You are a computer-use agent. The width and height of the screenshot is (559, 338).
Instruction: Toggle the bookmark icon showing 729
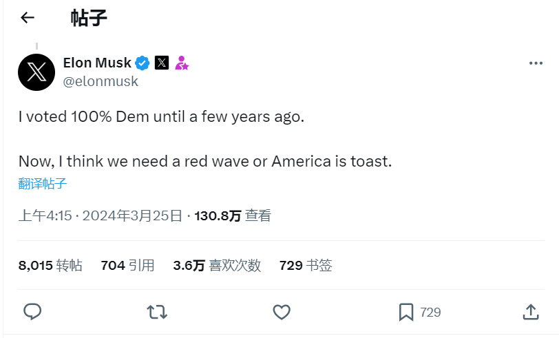tap(406, 312)
